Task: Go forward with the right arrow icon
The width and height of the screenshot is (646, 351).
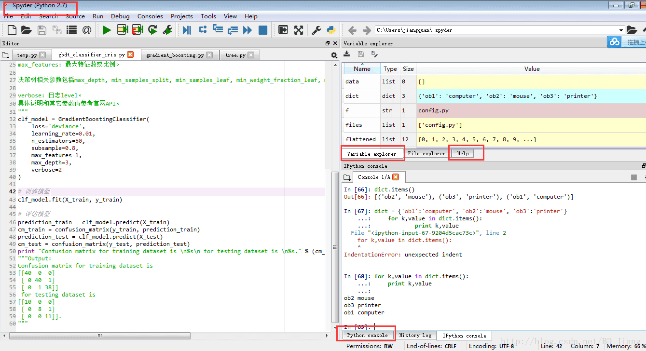Action: (367, 30)
